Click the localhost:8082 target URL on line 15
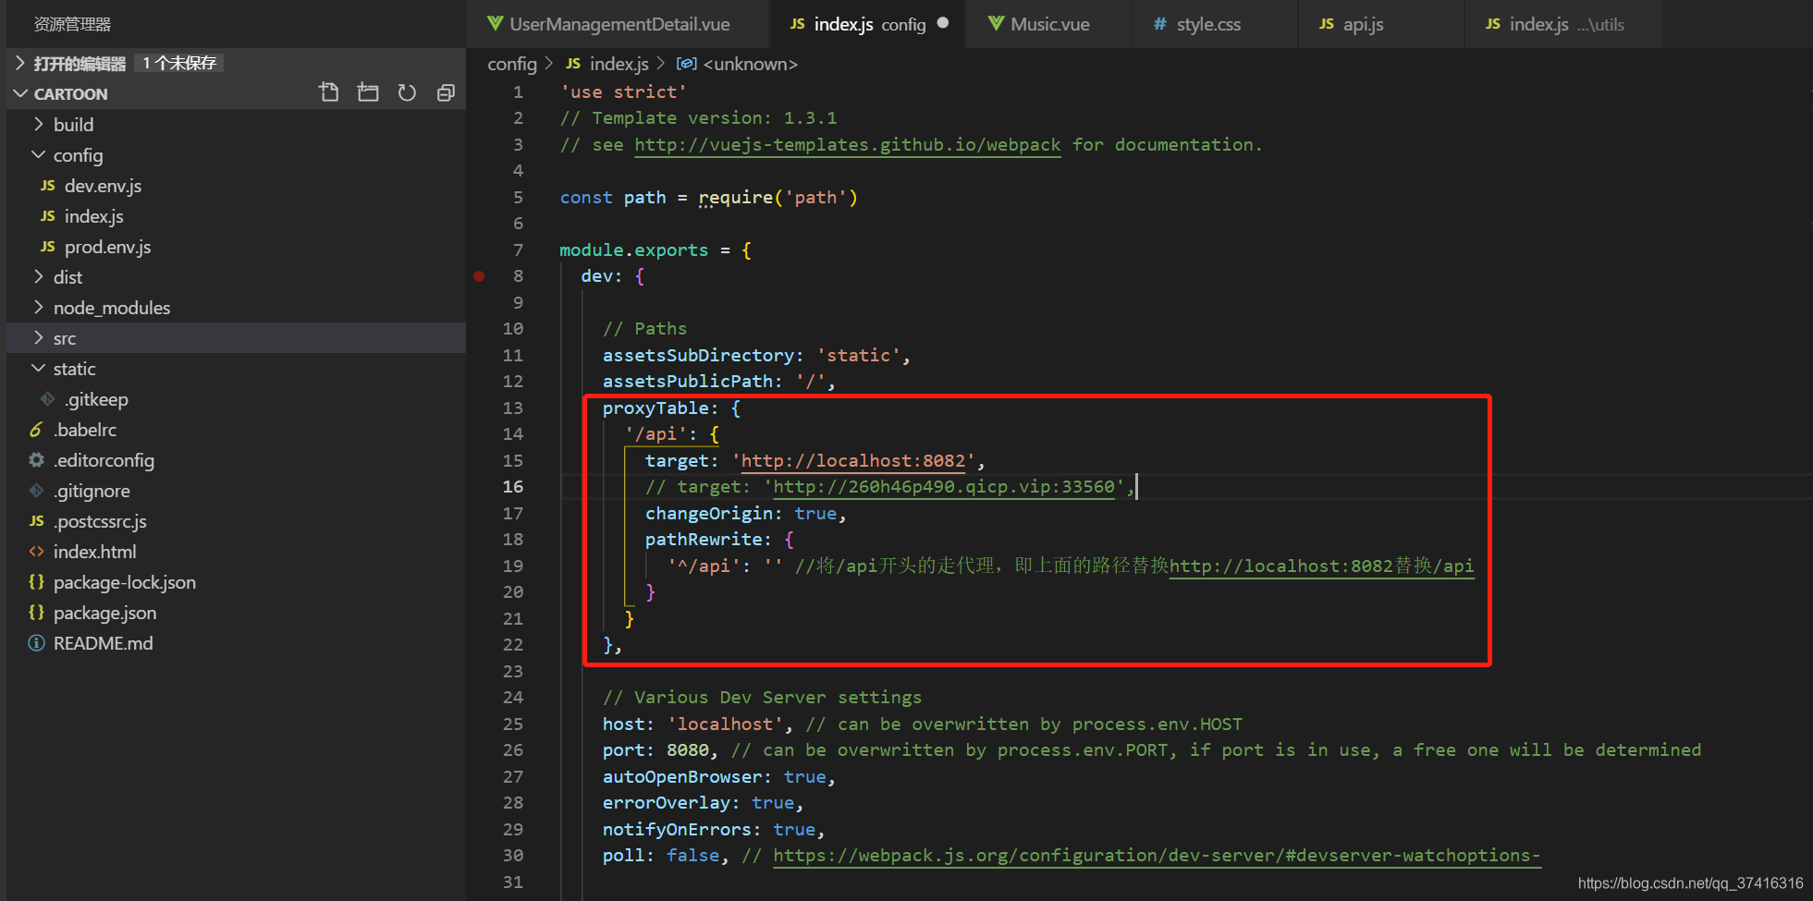The image size is (1813, 901). click(x=853, y=461)
